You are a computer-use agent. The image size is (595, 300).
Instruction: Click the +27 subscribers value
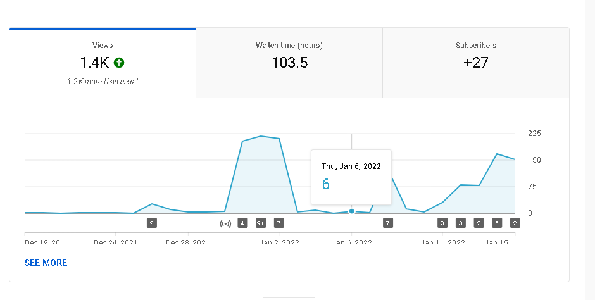[476, 63]
